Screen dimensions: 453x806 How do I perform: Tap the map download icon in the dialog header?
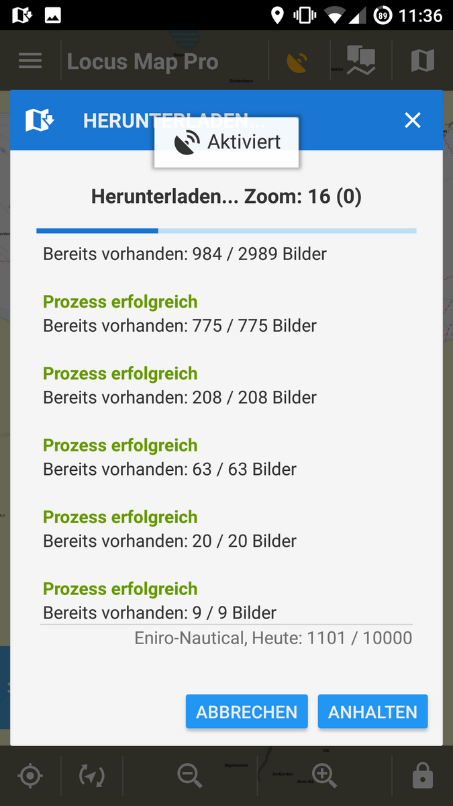pos(40,120)
